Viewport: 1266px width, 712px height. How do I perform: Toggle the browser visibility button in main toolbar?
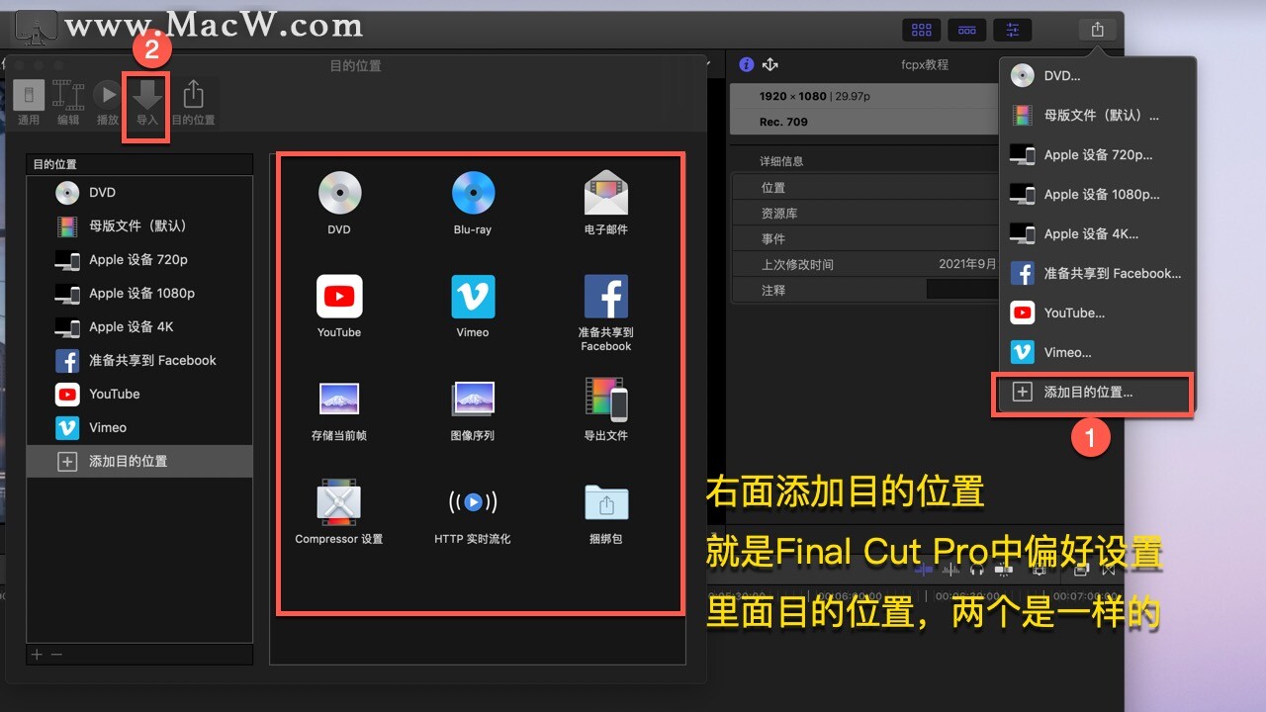point(922,30)
